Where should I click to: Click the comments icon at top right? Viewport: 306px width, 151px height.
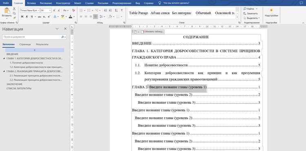301,3
